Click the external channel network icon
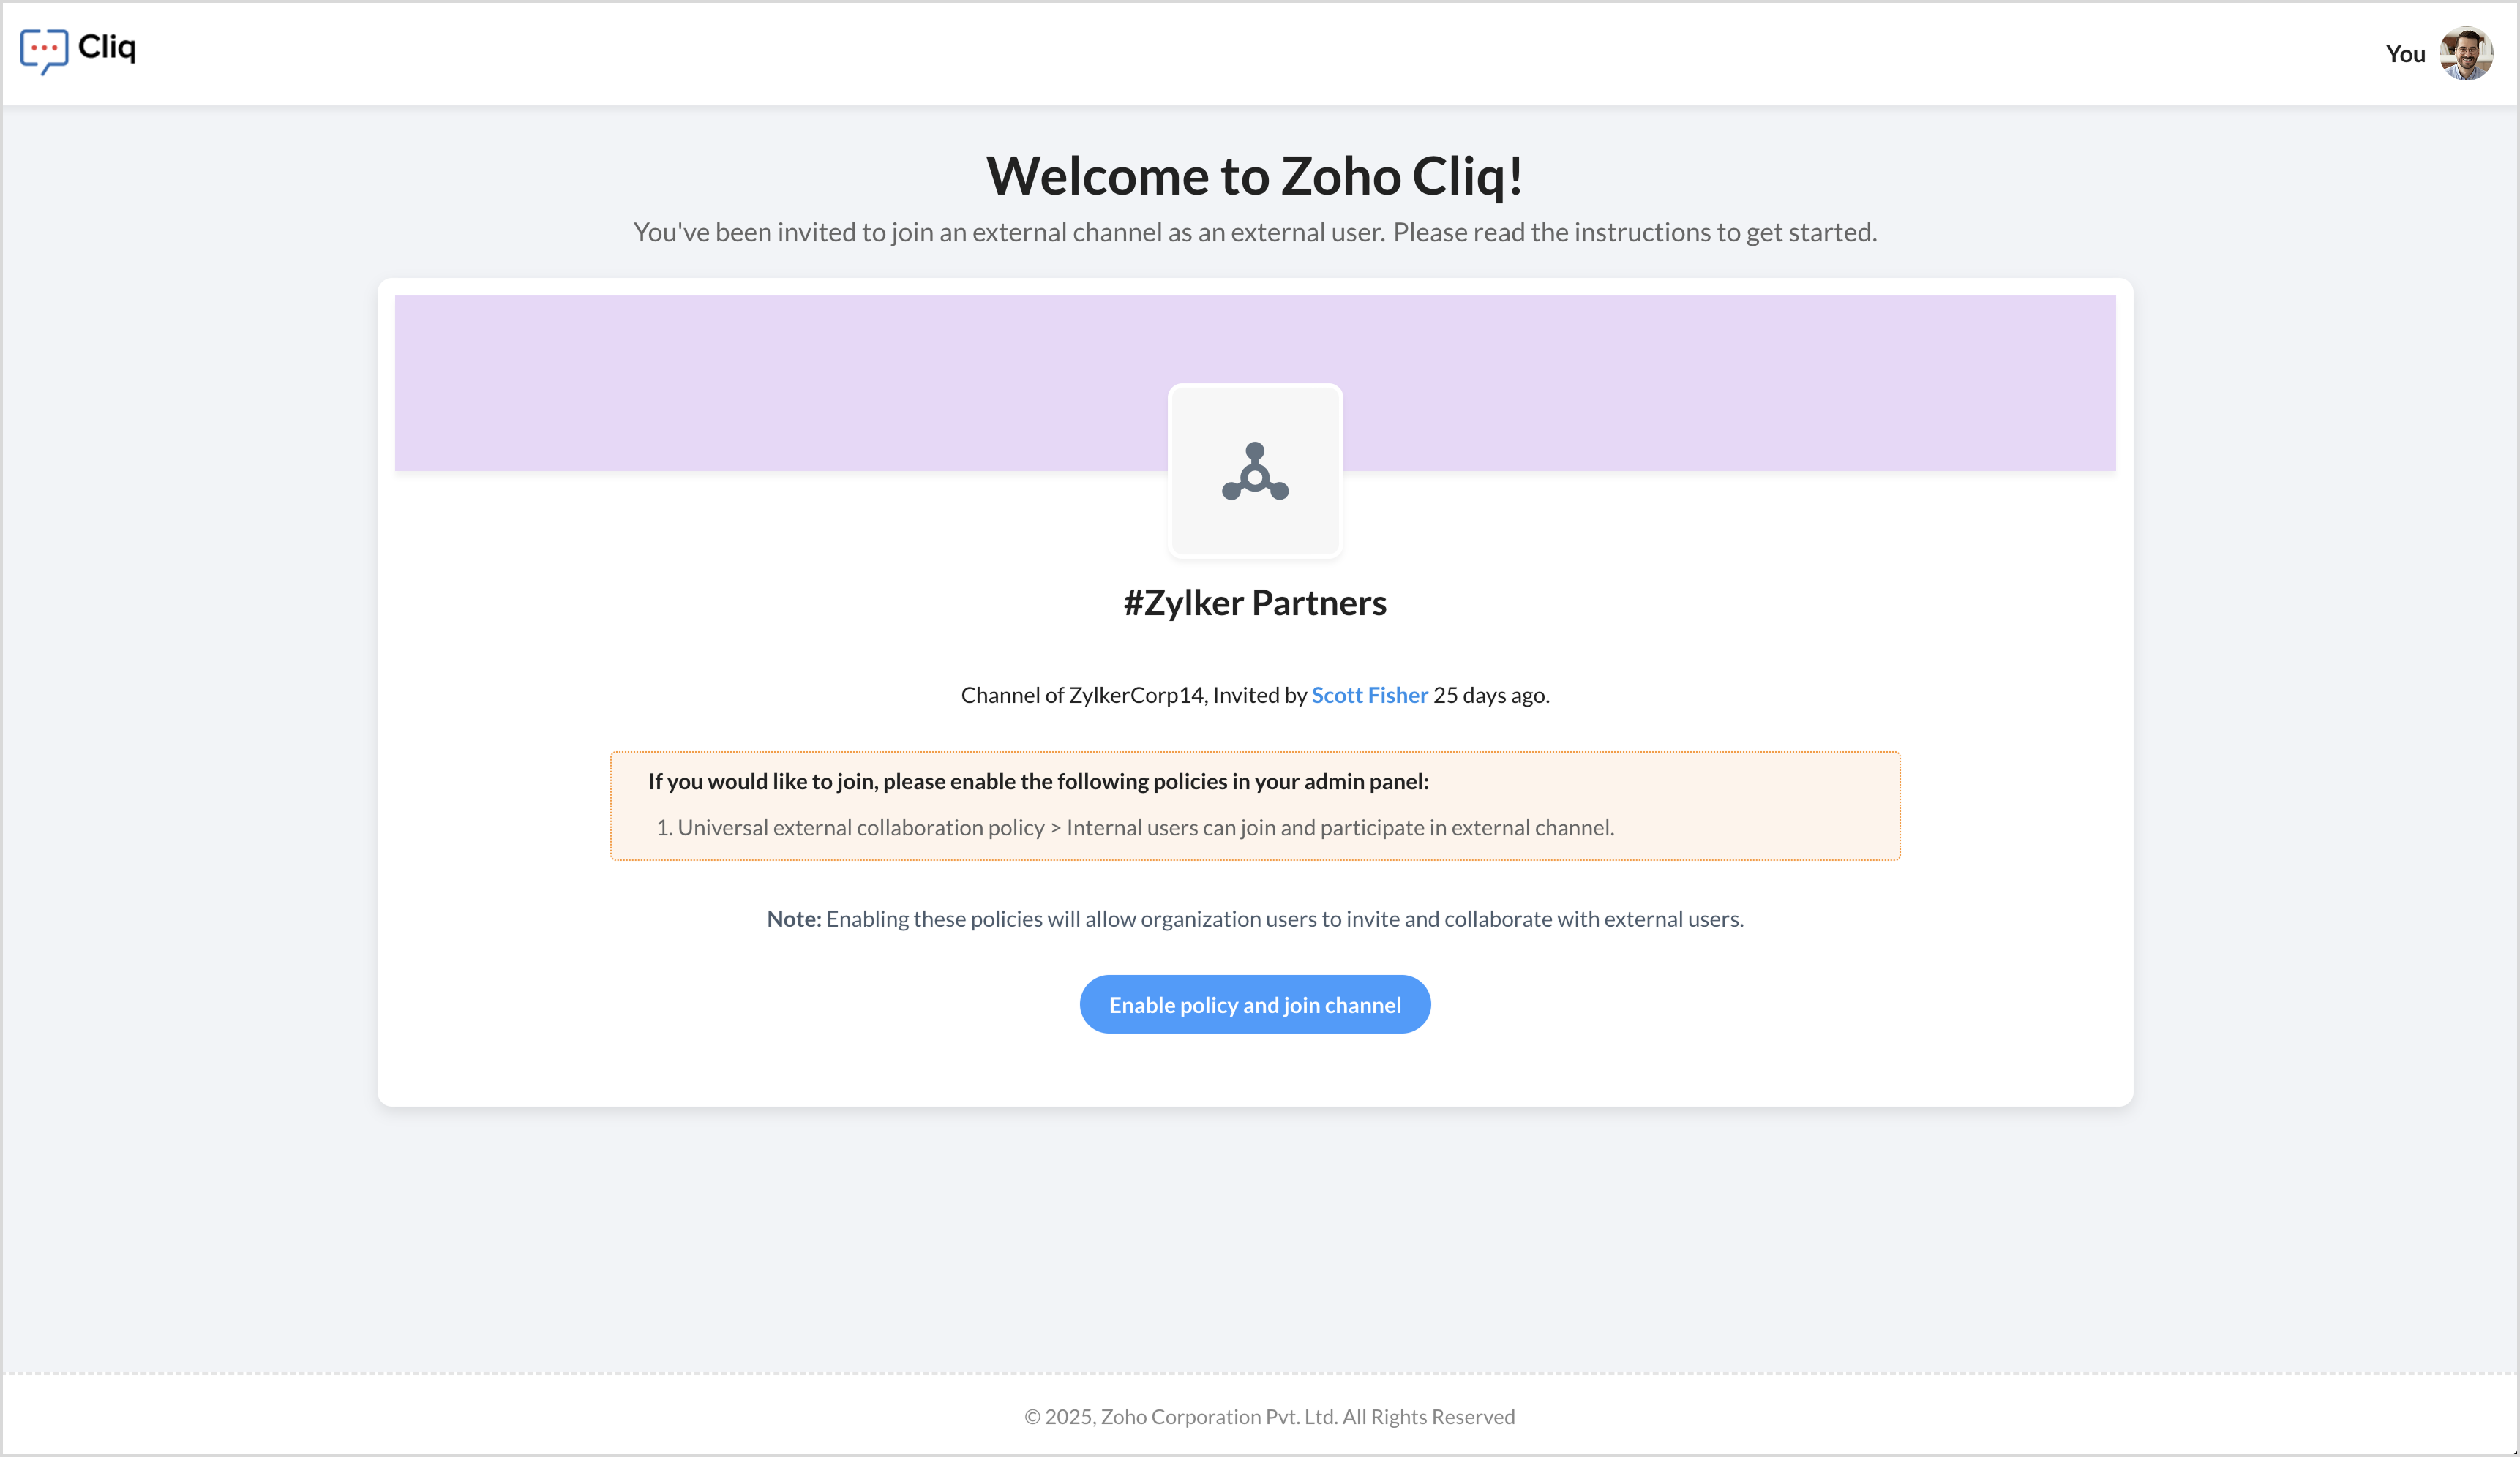 pos(1255,472)
